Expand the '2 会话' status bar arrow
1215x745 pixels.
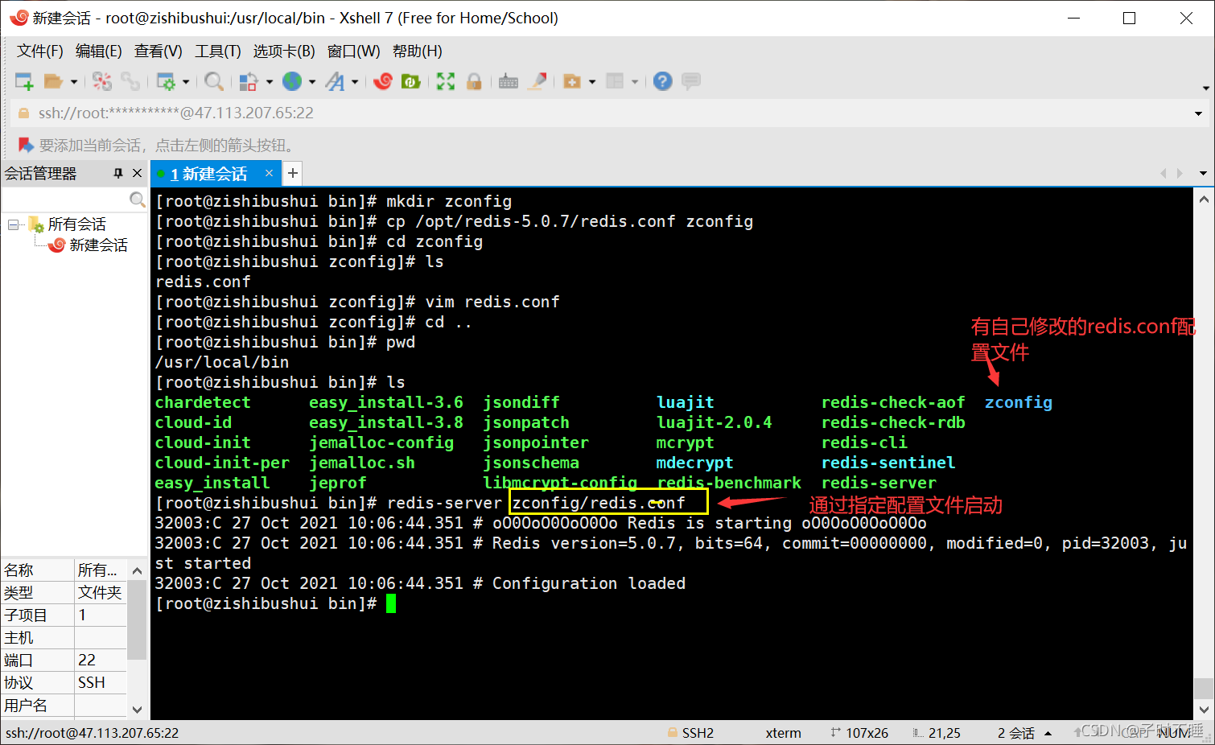(1048, 733)
